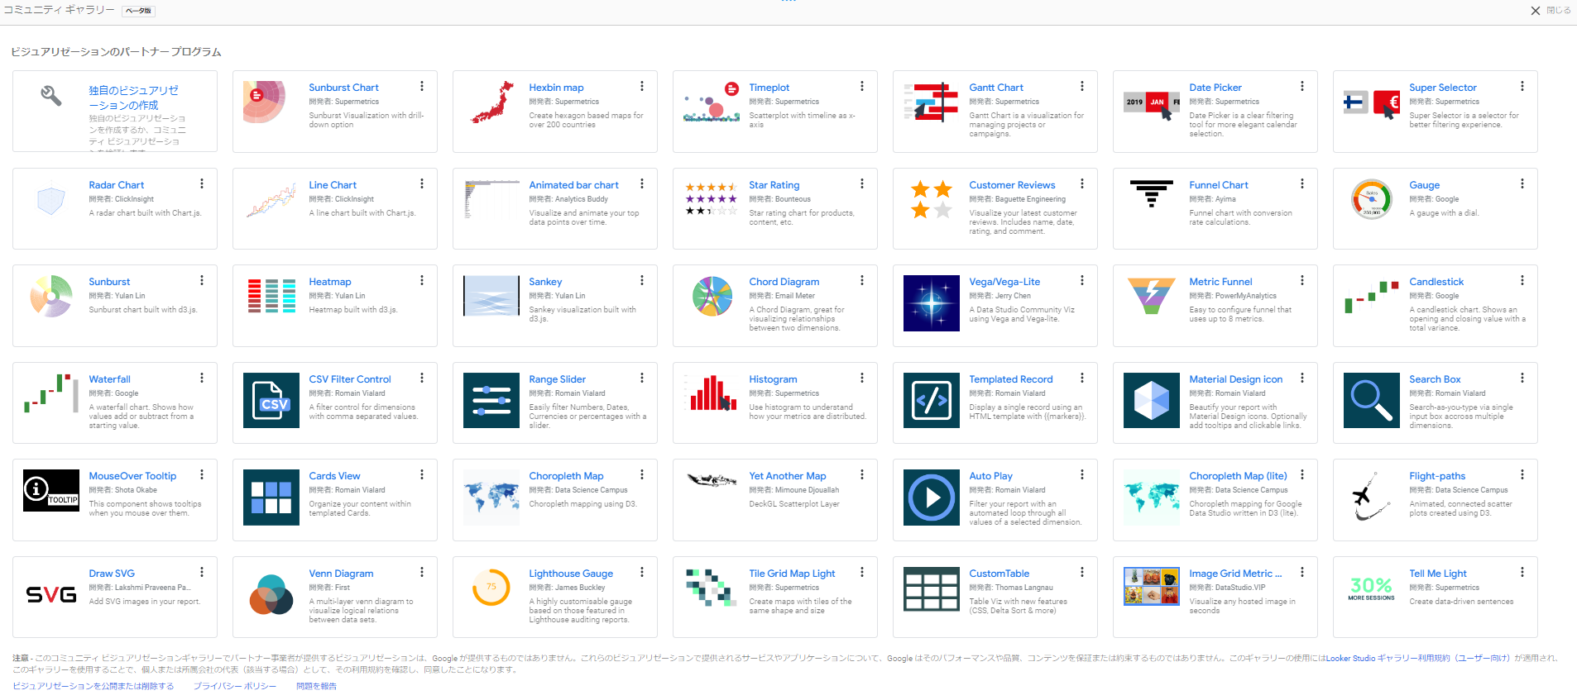
Task: Click the Draw SVG icon
Action: pos(51,594)
